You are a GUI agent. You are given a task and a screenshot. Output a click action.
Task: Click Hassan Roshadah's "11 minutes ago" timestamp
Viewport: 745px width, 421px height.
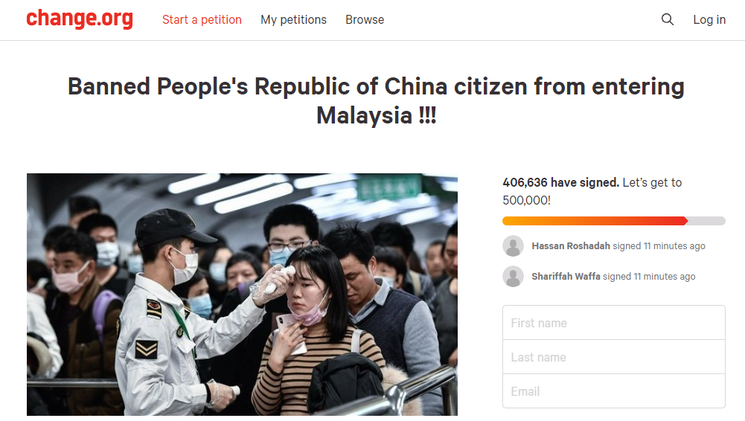[674, 246]
